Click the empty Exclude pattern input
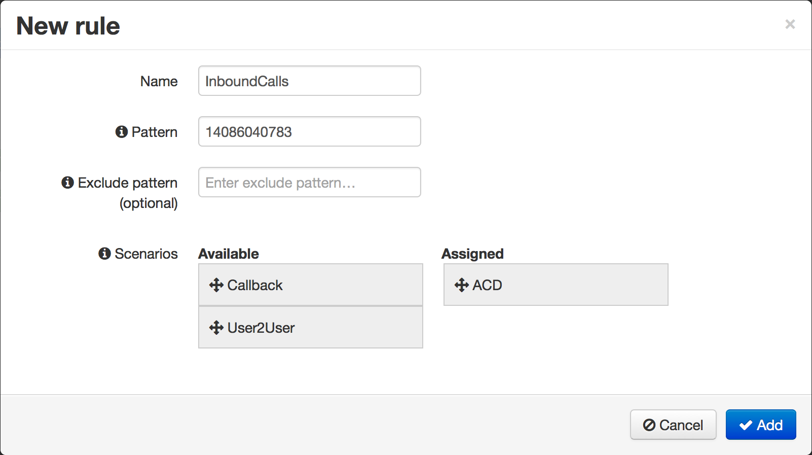 tap(309, 183)
